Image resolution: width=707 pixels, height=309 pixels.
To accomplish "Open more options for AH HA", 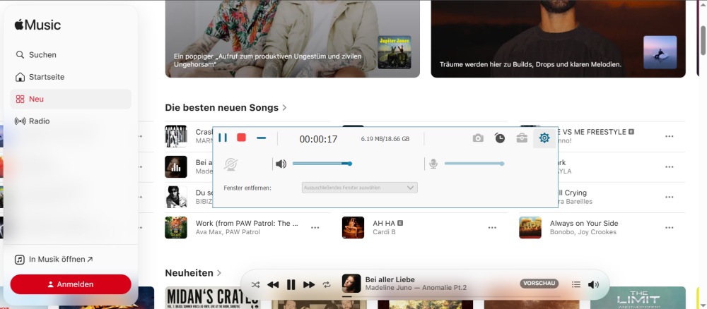I will click(x=492, y=228).
